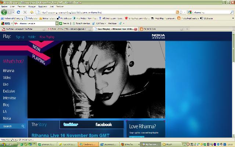235x147 pixels.
Task: Bookmark this page with the star icon
Action: 181,12
